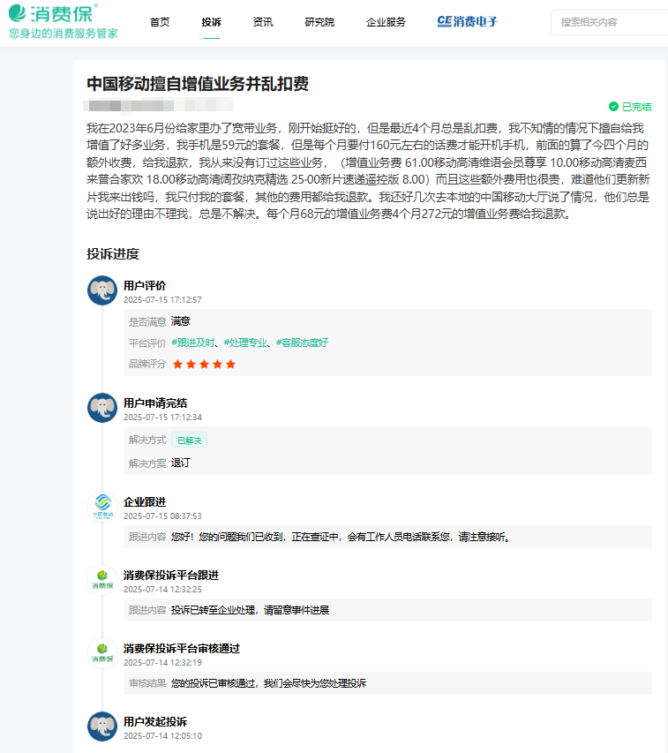Click the 满意 satisfaction value
This screenshot has width=668, height=753.
click(180, 321)
